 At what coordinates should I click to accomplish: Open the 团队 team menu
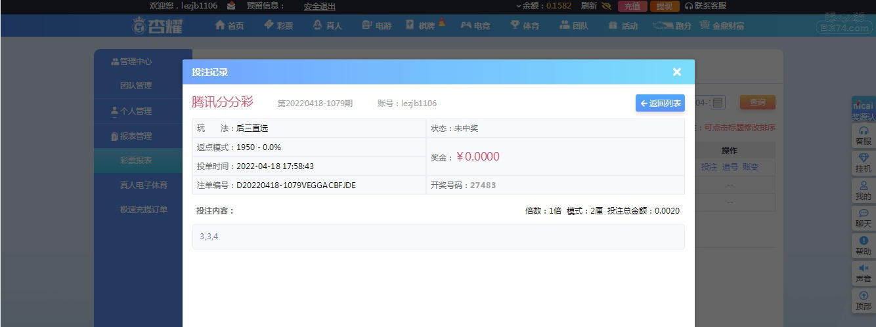(574, 26)
